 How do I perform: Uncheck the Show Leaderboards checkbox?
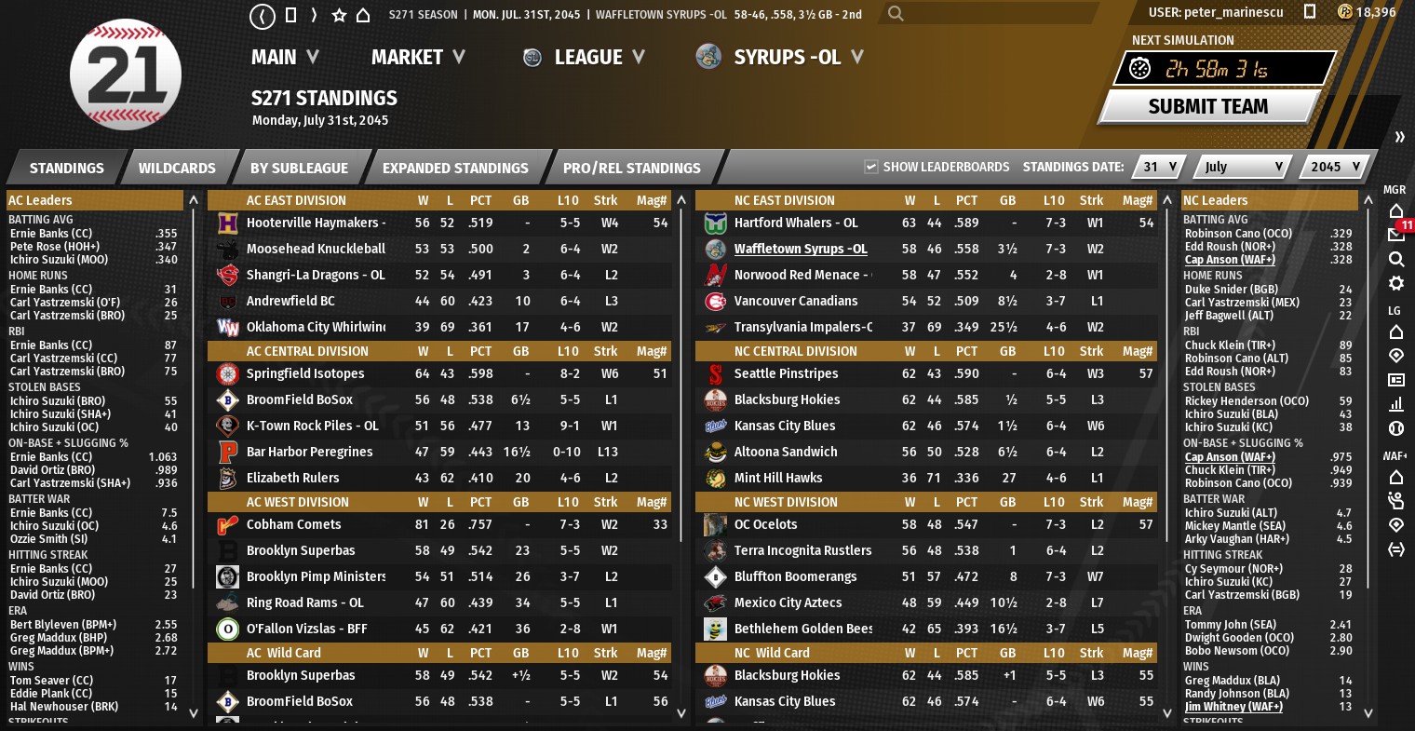(x=871, y=167)
